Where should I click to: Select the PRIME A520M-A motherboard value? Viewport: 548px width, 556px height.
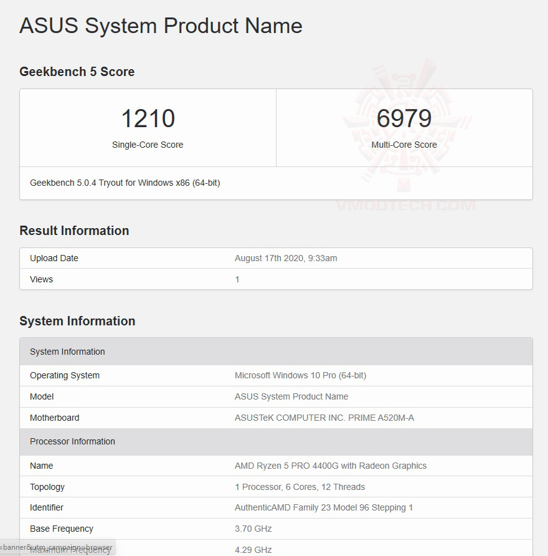pyautogui.click(x=326, y=418)
